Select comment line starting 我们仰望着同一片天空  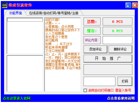coord(63,61)
